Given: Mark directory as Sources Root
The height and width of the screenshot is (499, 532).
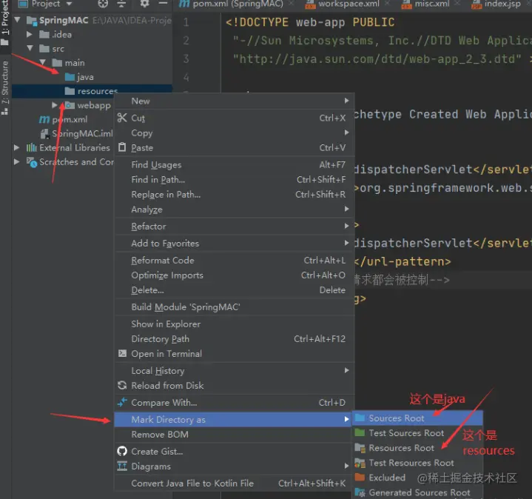Looking at the screenshot, I should pyautogui.click(x=417, y=418).
